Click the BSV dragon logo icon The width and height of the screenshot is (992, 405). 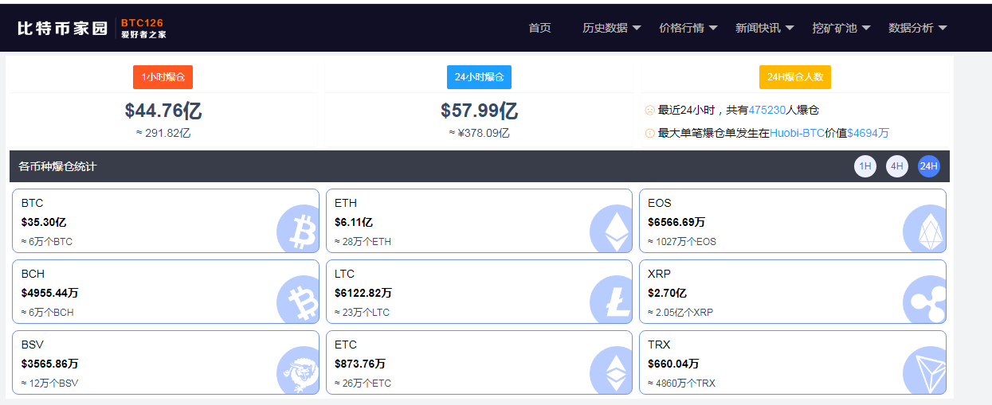click(x=298, y=372)
